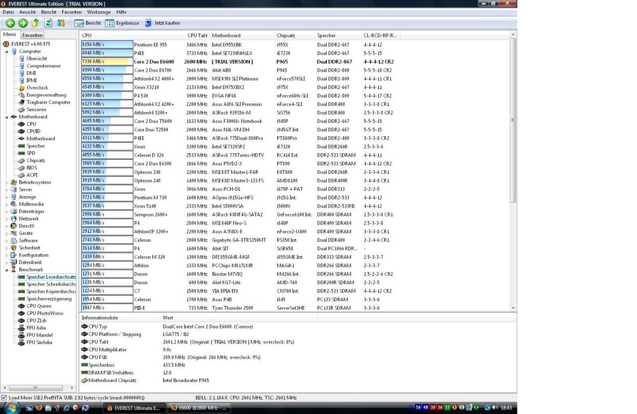Viewport: 637px width, 414px height.
Task: Switch to the Menü tab in sidebar
Action: [9, 35]
